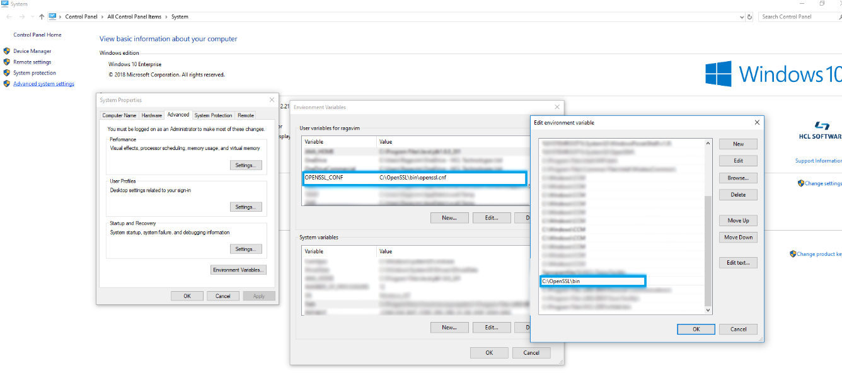Click the Remote settings shield icon
The height and width of the screenshot is (385, 842).
7,62
